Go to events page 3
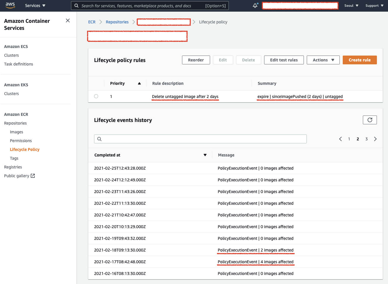388x284 pixels. pyautogui.click(x=366, y=139)
